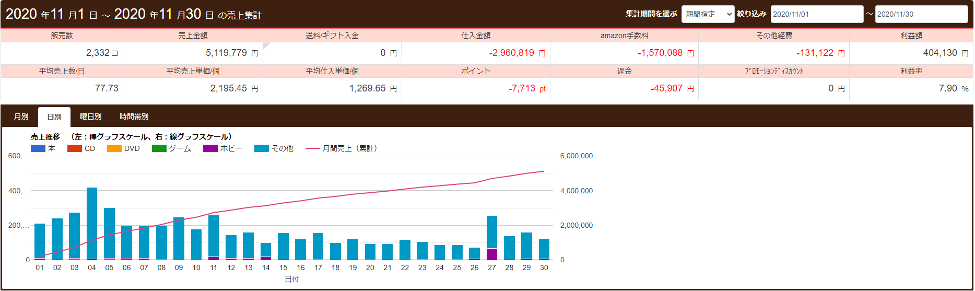Toggle the ゲーム legend green swatch
The width and height of the screenshot is (975, 291).
click(x=159, y=148)
